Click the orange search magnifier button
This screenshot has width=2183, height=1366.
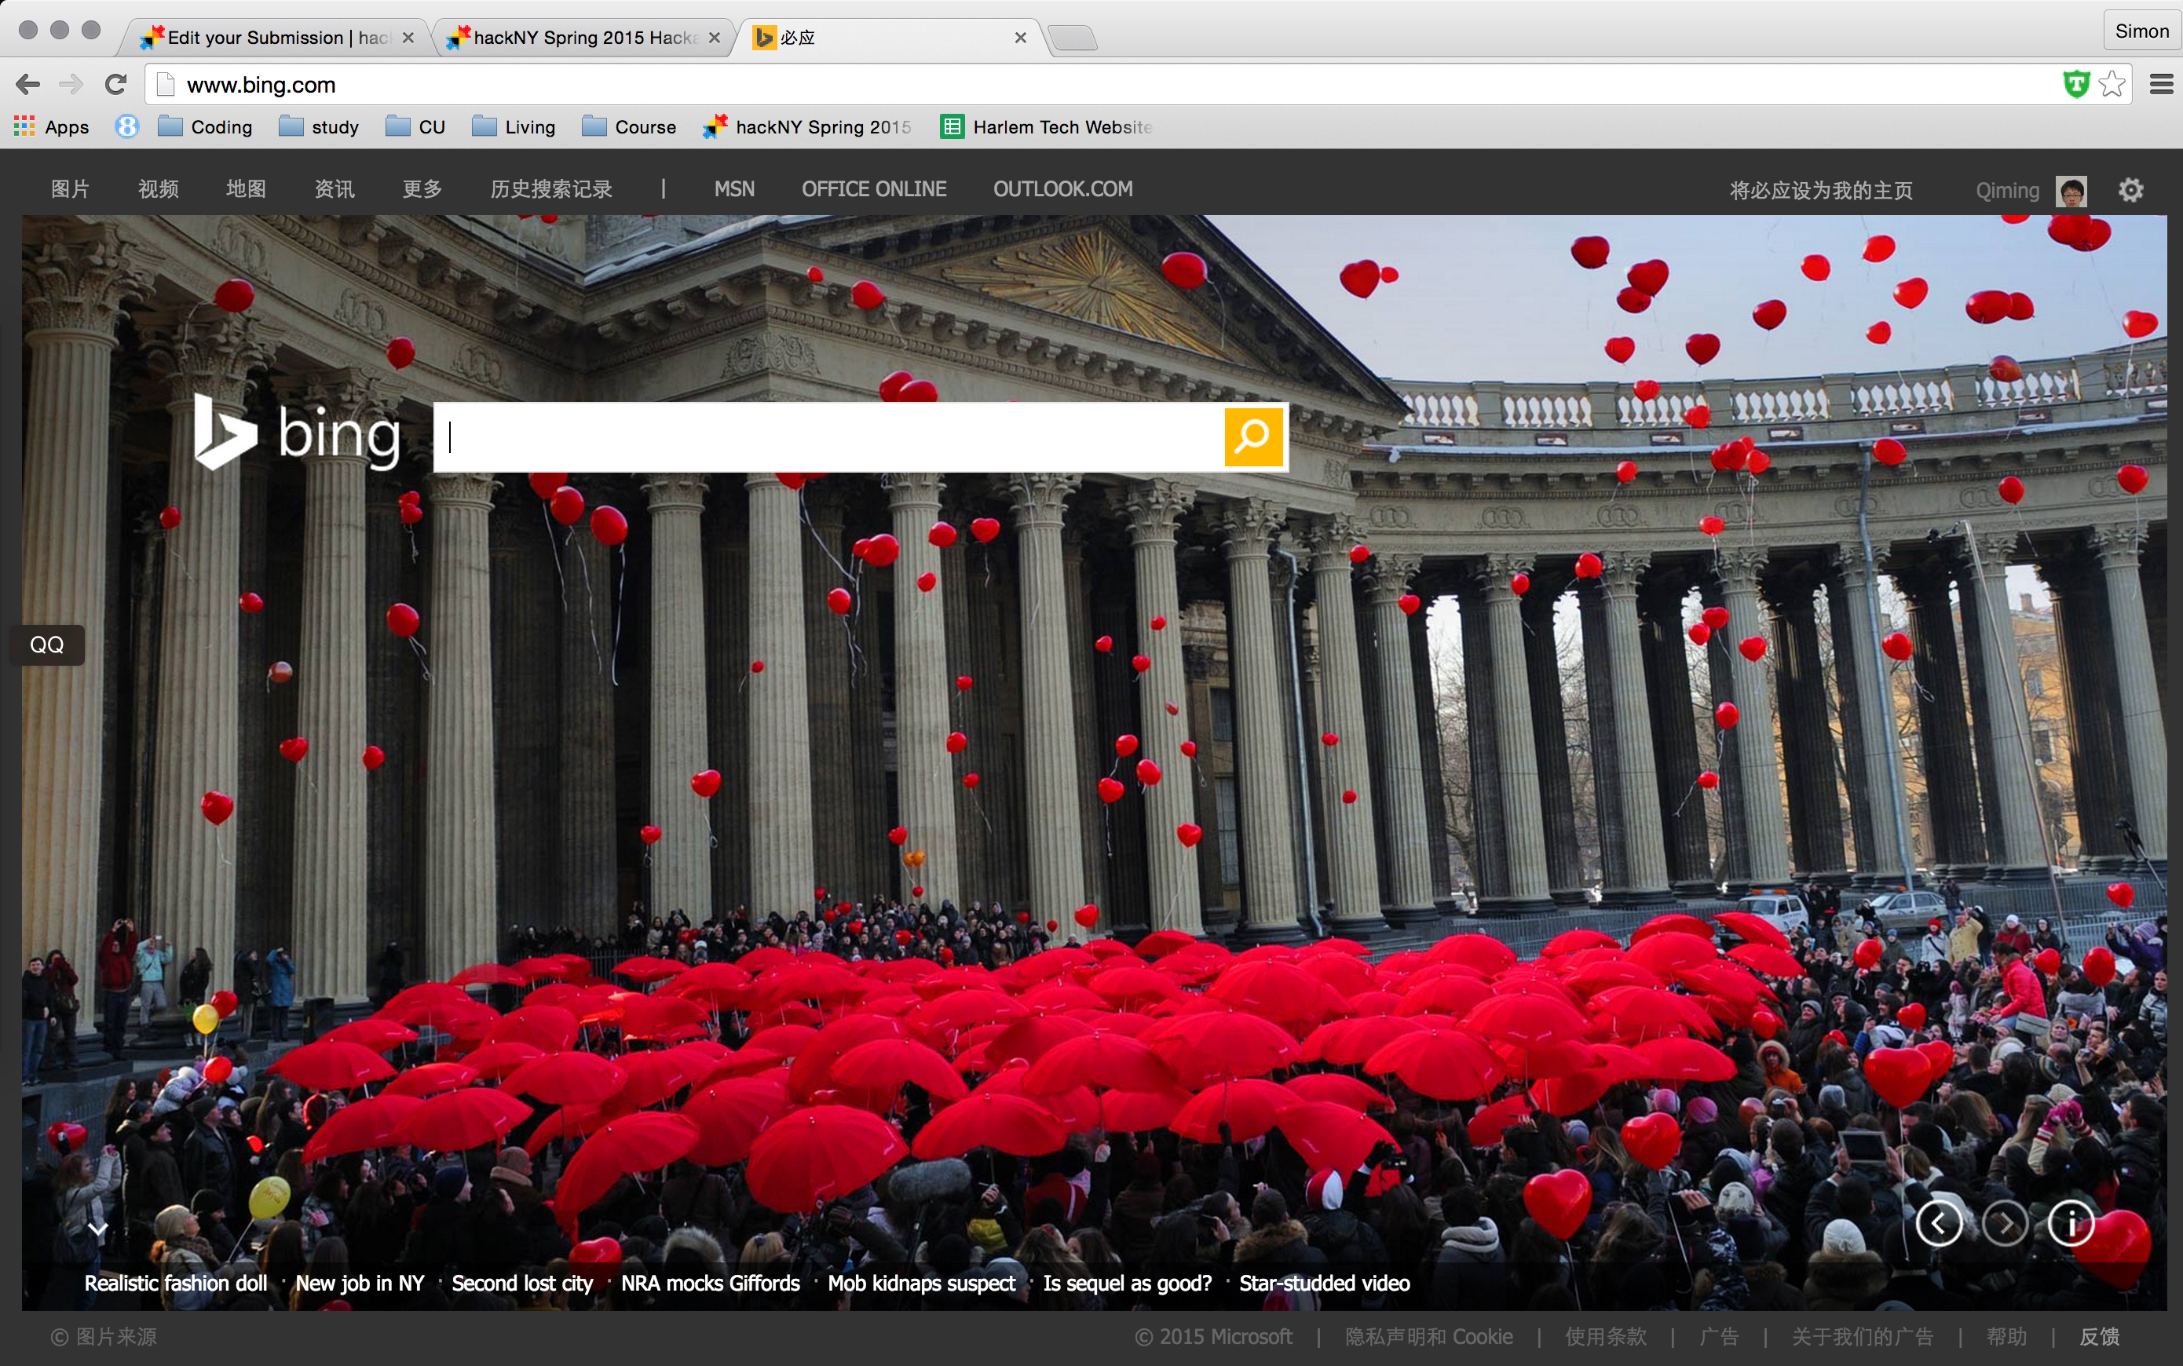1252,437
